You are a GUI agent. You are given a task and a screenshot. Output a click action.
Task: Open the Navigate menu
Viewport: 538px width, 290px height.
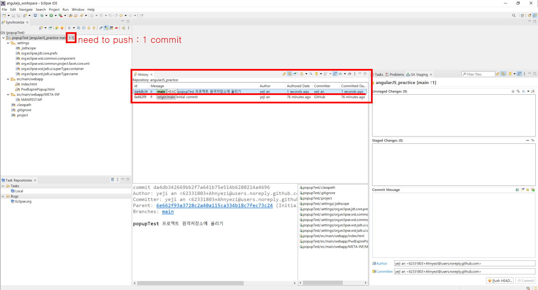point(26,10)
